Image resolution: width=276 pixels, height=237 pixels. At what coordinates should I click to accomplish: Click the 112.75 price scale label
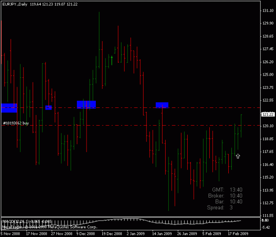[268, 203]
